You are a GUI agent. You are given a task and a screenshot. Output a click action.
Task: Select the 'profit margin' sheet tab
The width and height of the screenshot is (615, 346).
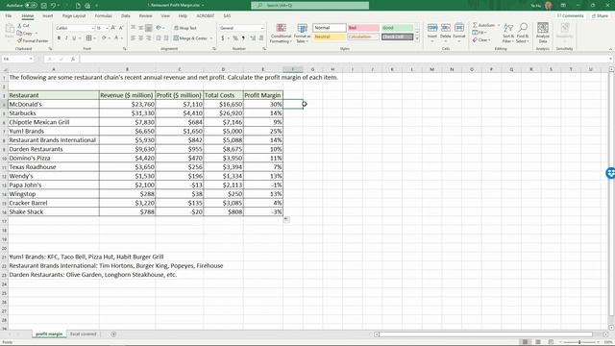coord(49,334)
